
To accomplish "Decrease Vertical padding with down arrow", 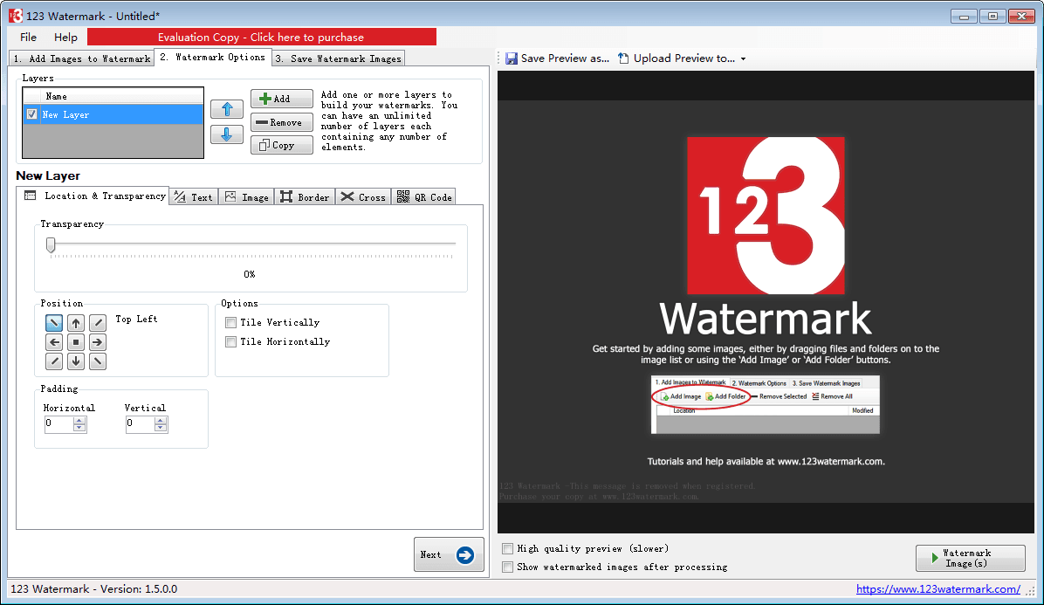I will [x=161, y=427].
